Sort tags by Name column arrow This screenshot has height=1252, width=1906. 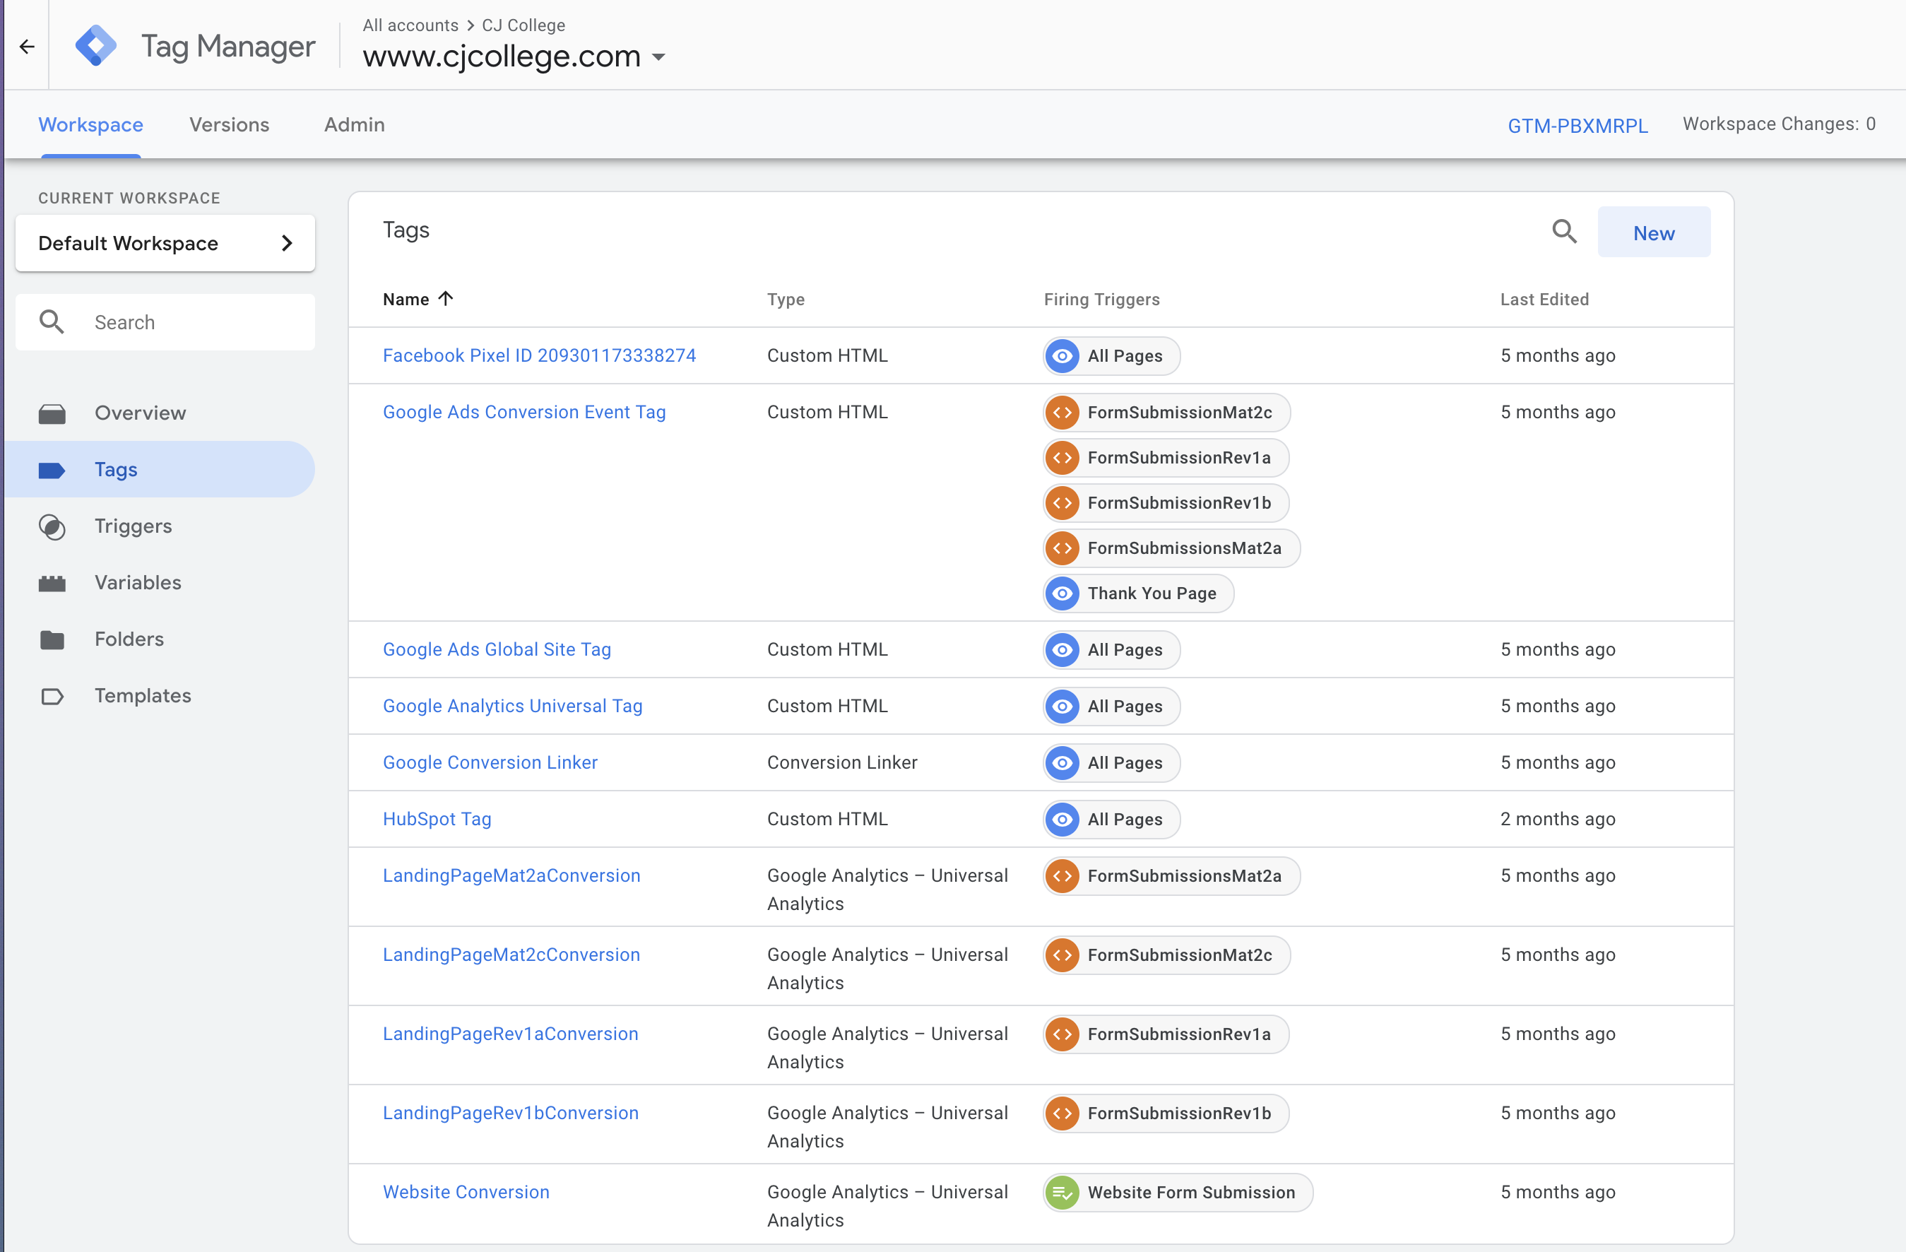pos(446,299)
